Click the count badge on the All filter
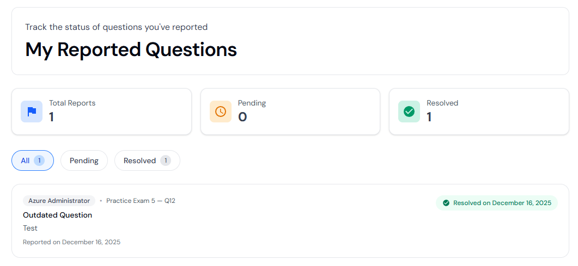 tap(39, 160)
